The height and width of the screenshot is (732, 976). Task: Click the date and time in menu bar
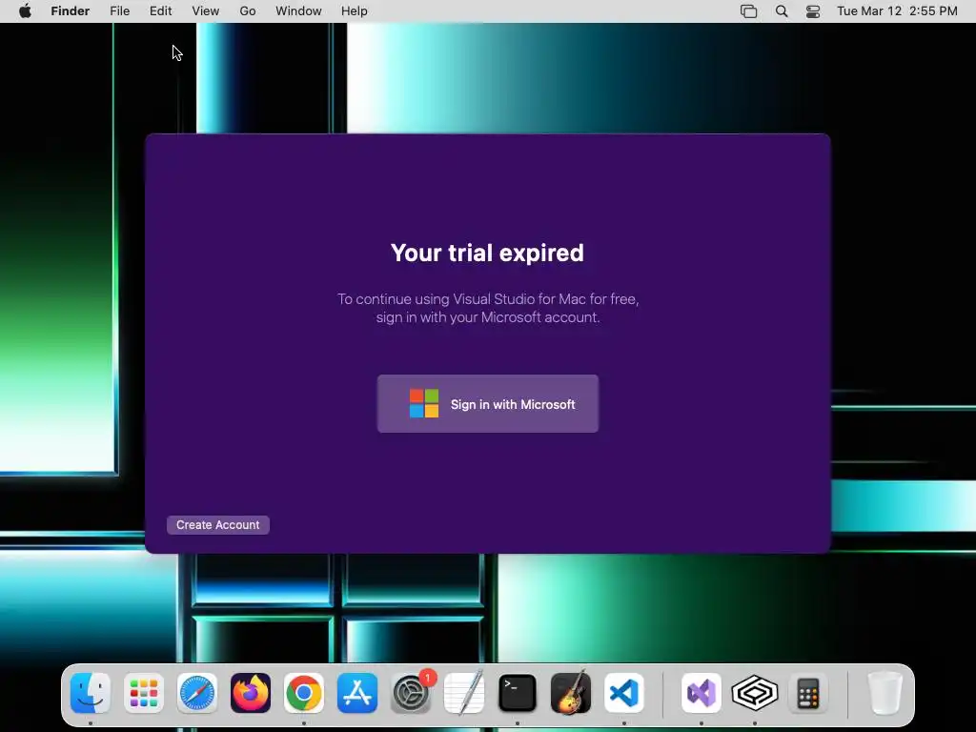(x=897, y=11)
